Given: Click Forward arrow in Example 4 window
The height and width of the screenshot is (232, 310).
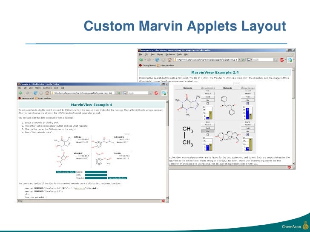Looking at the screenshot, I should 28,93.
